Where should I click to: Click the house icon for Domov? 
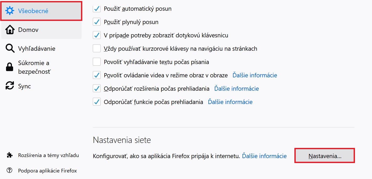(x=10, y=30)
